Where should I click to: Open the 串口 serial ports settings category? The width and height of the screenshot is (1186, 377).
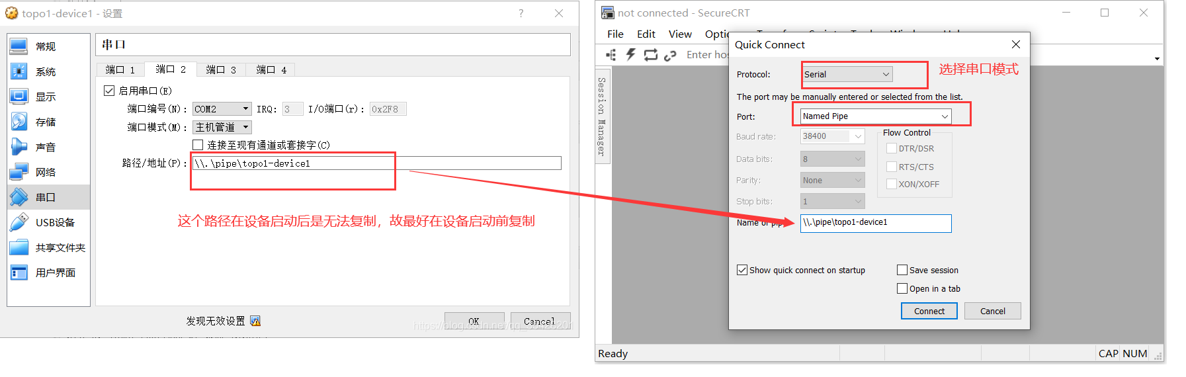click(x=45, y=197)
